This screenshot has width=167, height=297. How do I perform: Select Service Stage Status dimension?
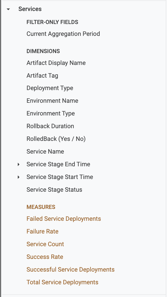(54, 190)
